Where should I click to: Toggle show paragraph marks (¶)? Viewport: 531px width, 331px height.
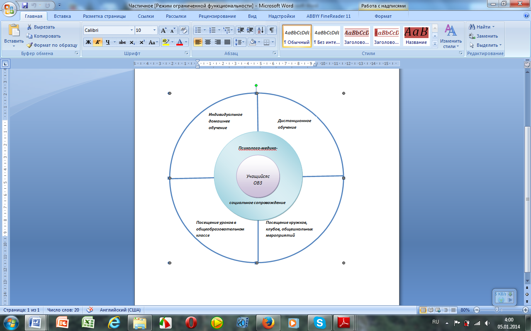point(272,30)
